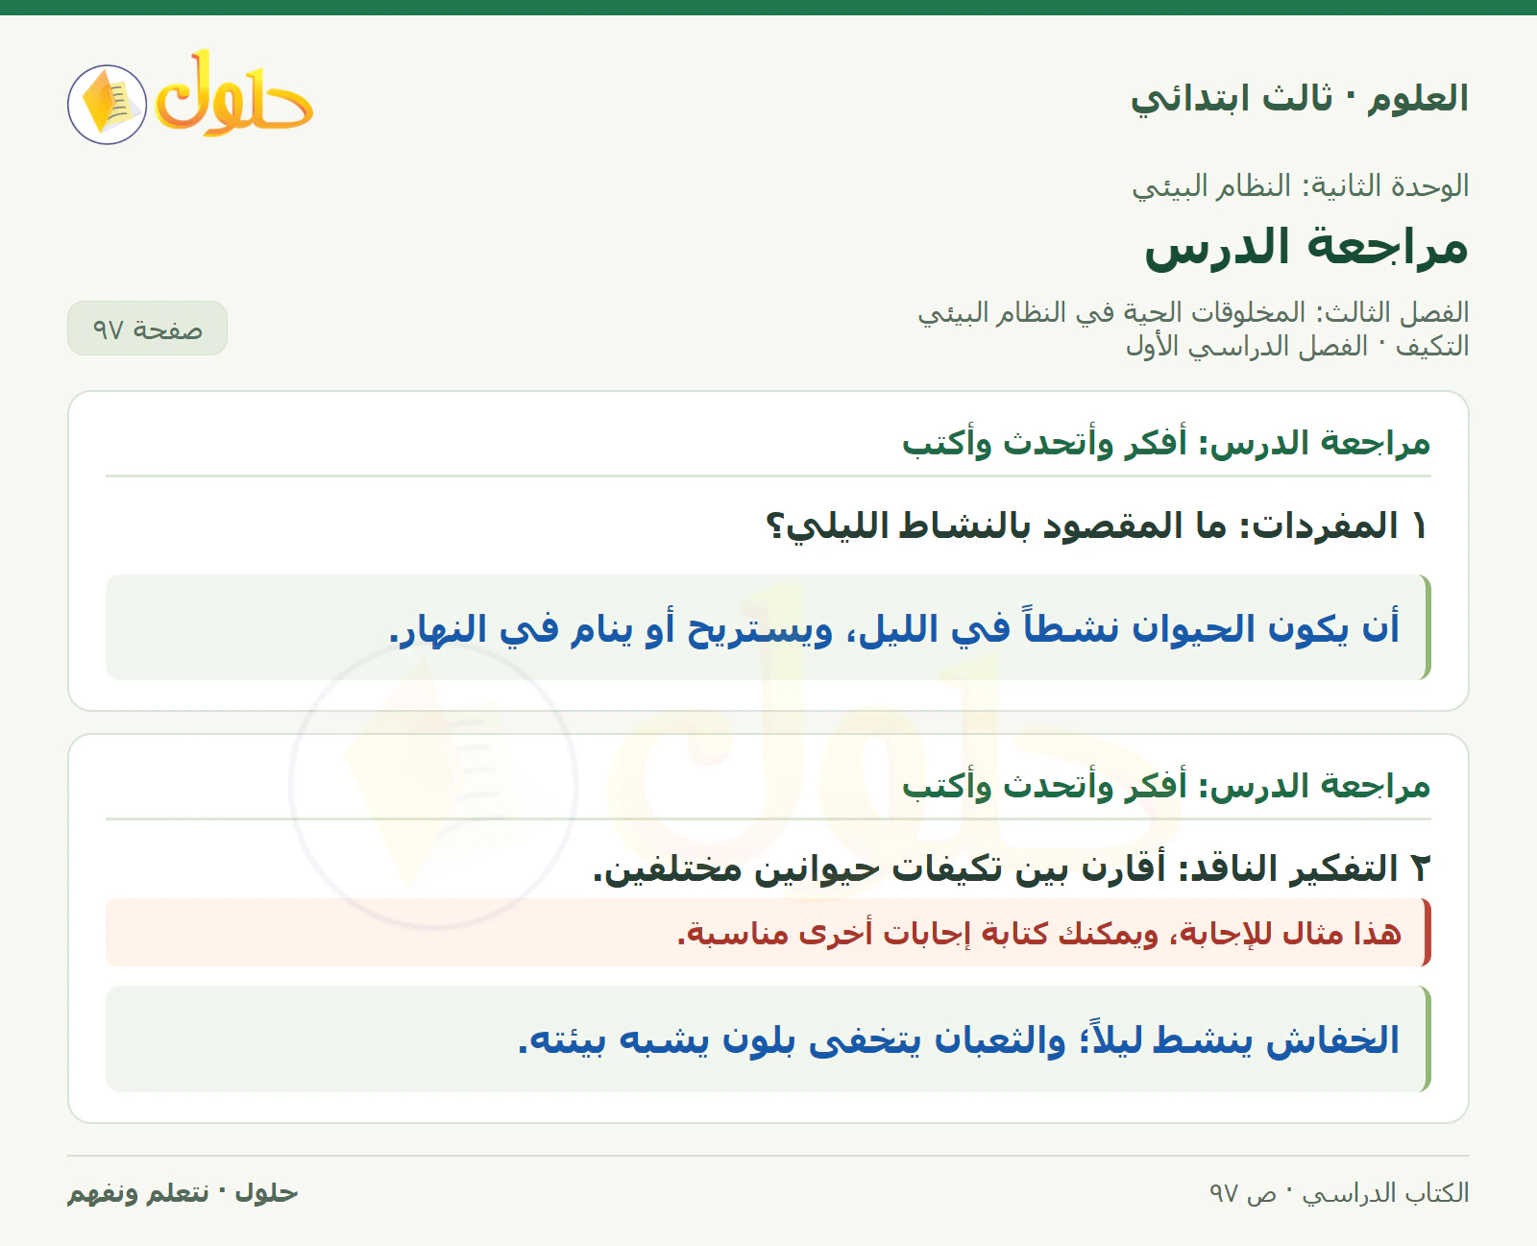
Task: Click the line التكيف · الفصل الدراسي الأول
Action: pos(1298,346)
